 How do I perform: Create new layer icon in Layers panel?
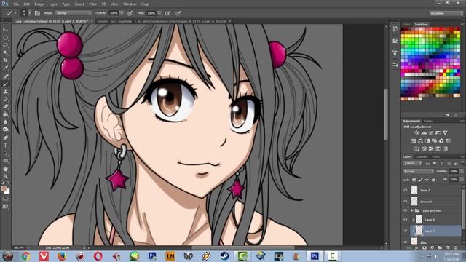tap(448, 247)
